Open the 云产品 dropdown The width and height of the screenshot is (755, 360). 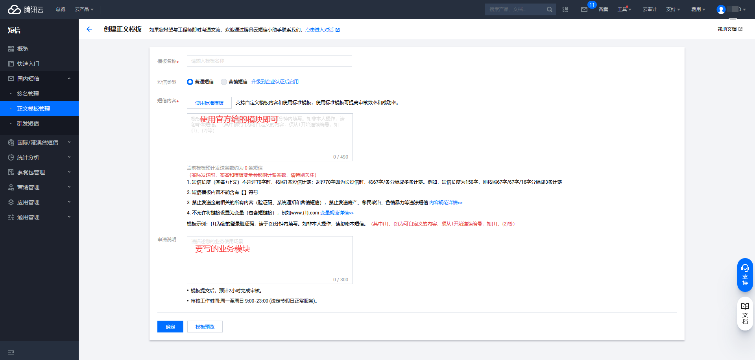[83, 9]
